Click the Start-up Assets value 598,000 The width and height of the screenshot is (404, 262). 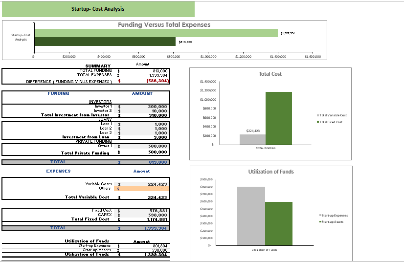pyautogui.click(x=160, y=250)
